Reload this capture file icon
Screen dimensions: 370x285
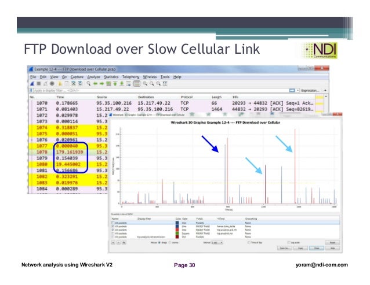(x=80, y=83)
